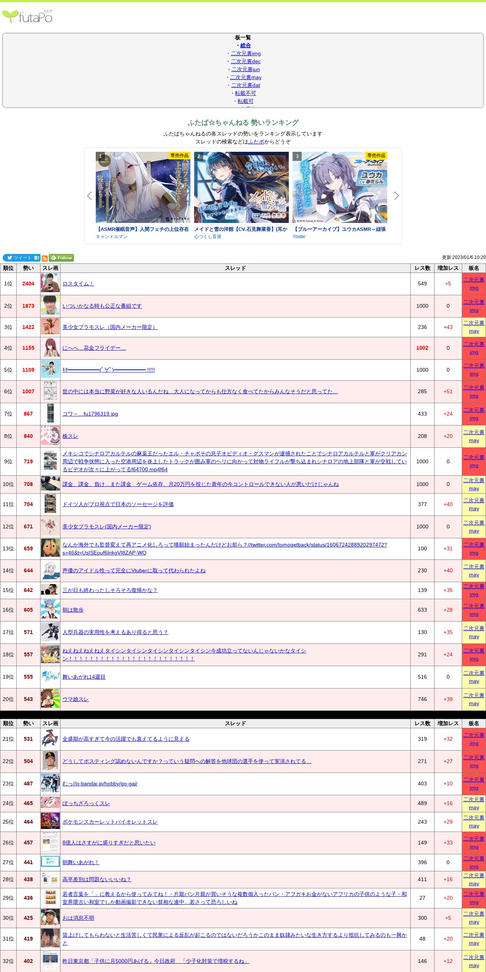The height and width of the screenshot is (972, 486).
Task: Open the いついかなる時も公正な番組です thread
Action: (102, 306)
